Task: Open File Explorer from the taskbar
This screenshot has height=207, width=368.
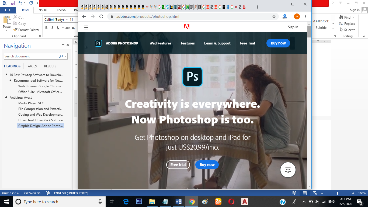Action: click(152, 202)
